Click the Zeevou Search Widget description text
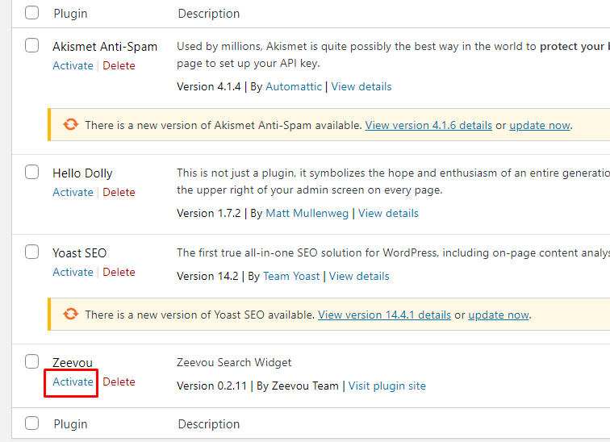 pyautogui.click(x=234, y=362)
